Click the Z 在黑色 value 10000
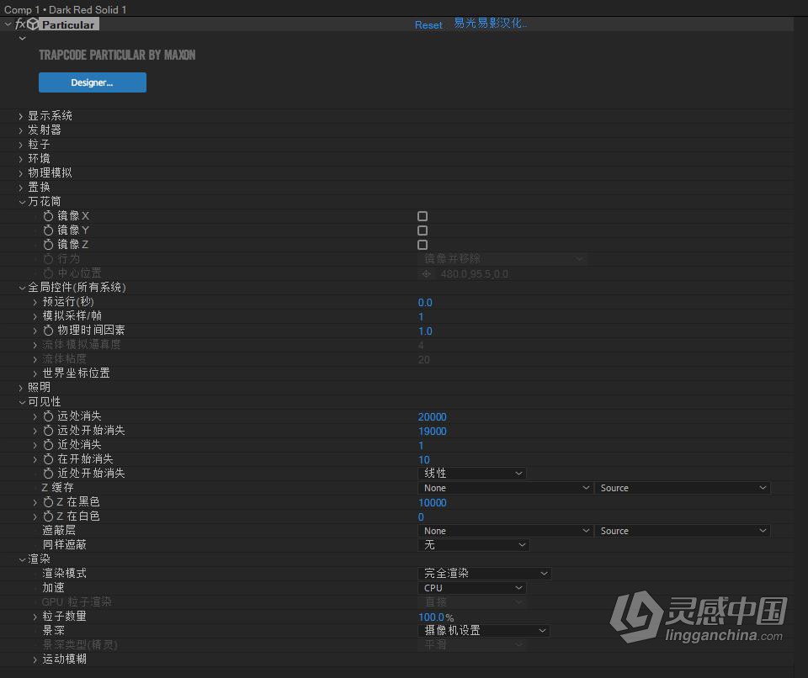This screenshot has height=678, width=808. (433, 503)
